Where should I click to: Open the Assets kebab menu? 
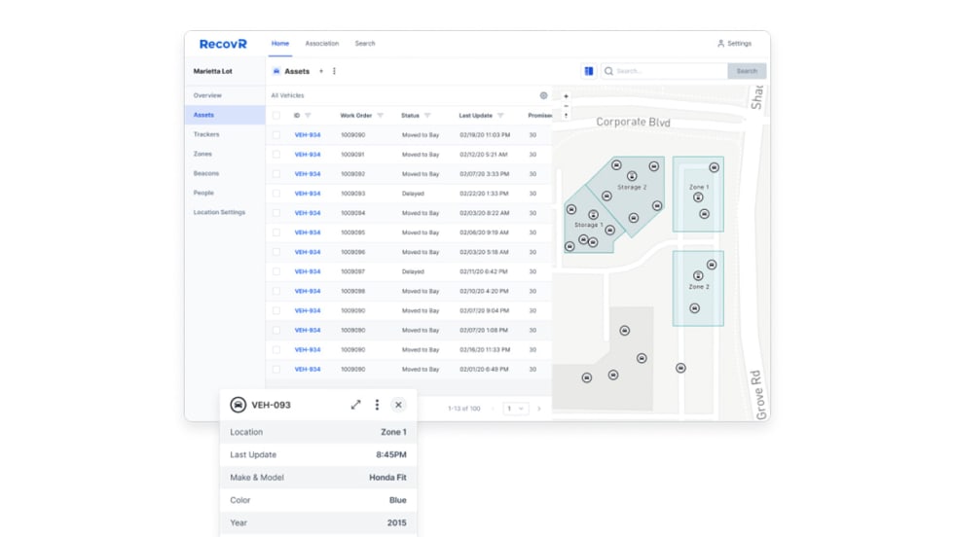[x=334, y=71]
